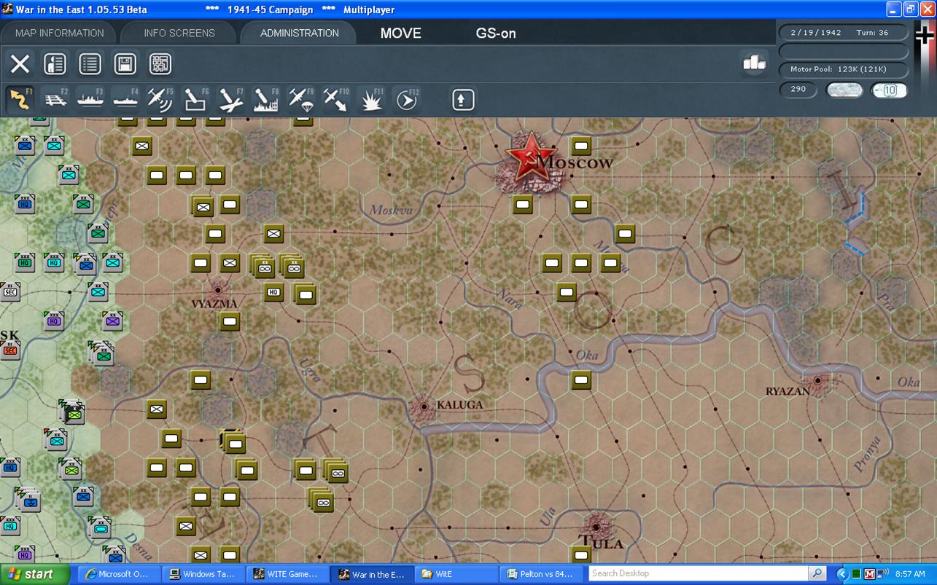Viewport: 937px width, 585px height.
Task: Activate Rail movement mode (F2)
Action: [55, 100]
